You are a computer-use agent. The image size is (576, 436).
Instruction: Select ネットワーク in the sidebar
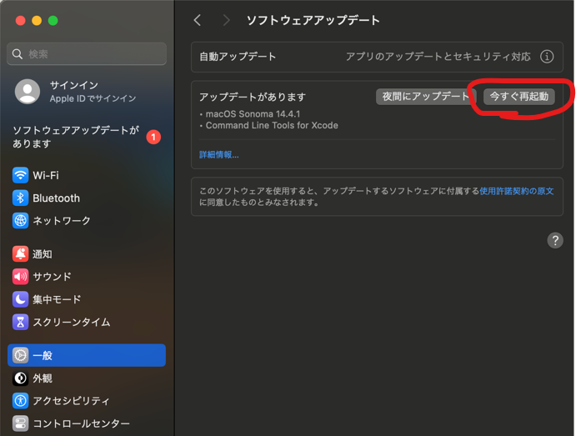pyautogui.click(x=87, y=220)
